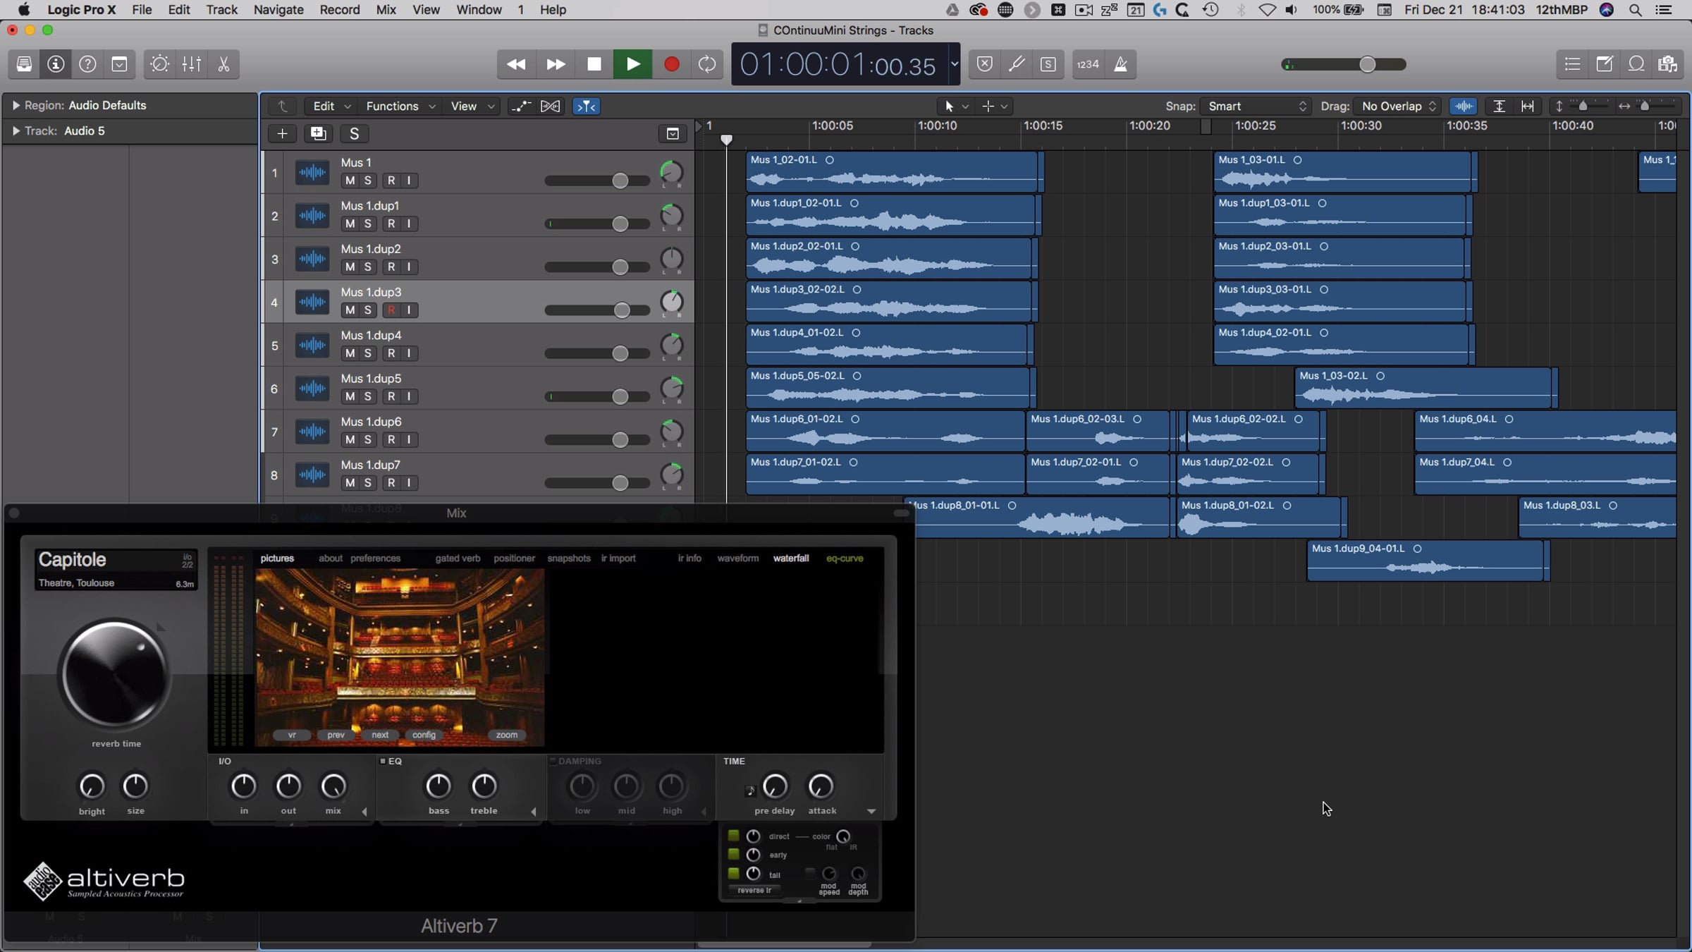Open the Library panel icon
This screenshot has height=952, width=1692.
24,64
